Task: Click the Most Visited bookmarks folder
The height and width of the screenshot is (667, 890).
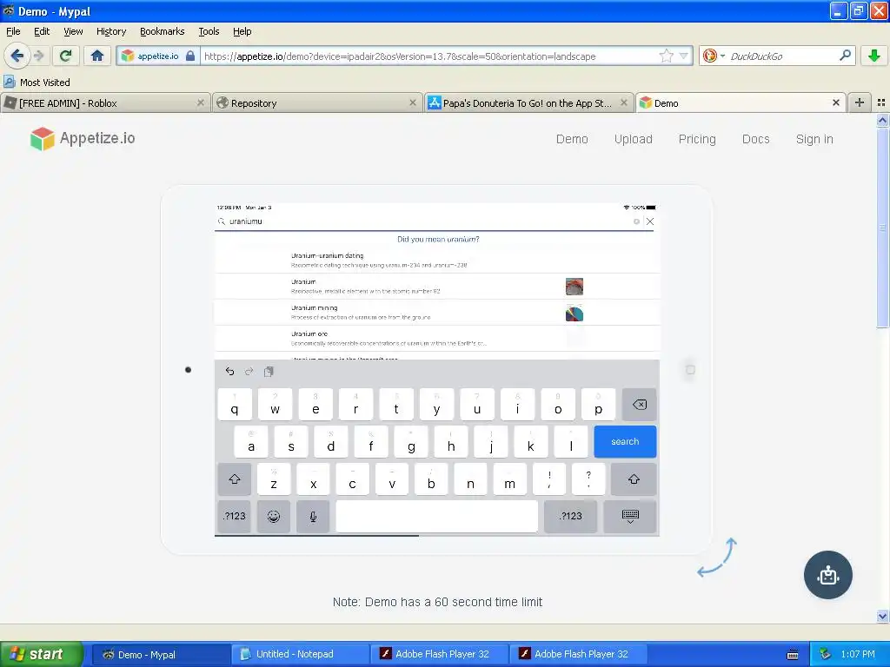Action: tap(37, 83)
